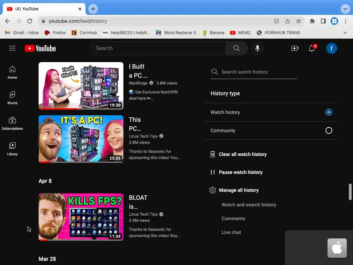Click trash icon for Clear all watch history
Screen dimensions: 353x265
click(x=212, y=154)
